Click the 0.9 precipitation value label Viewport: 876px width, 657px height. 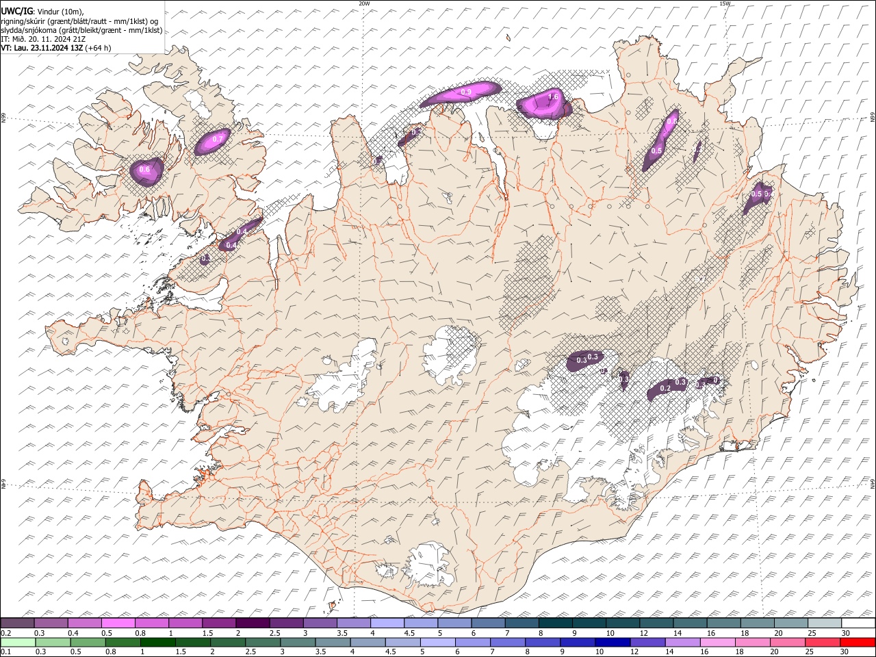click(466, 92)
